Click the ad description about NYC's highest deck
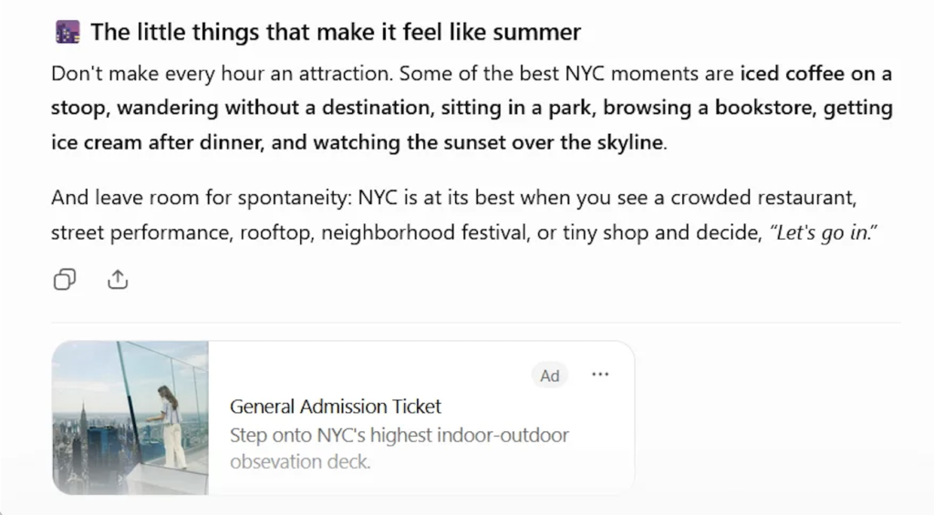 [x=400, y=448]
